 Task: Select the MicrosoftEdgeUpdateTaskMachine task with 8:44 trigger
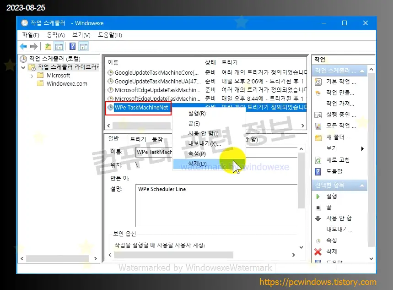pyautogui.click(x=207, y=98)
